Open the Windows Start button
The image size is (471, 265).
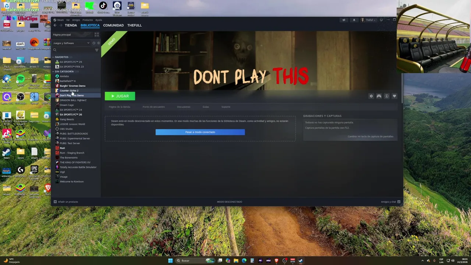[x=170, y=261]
